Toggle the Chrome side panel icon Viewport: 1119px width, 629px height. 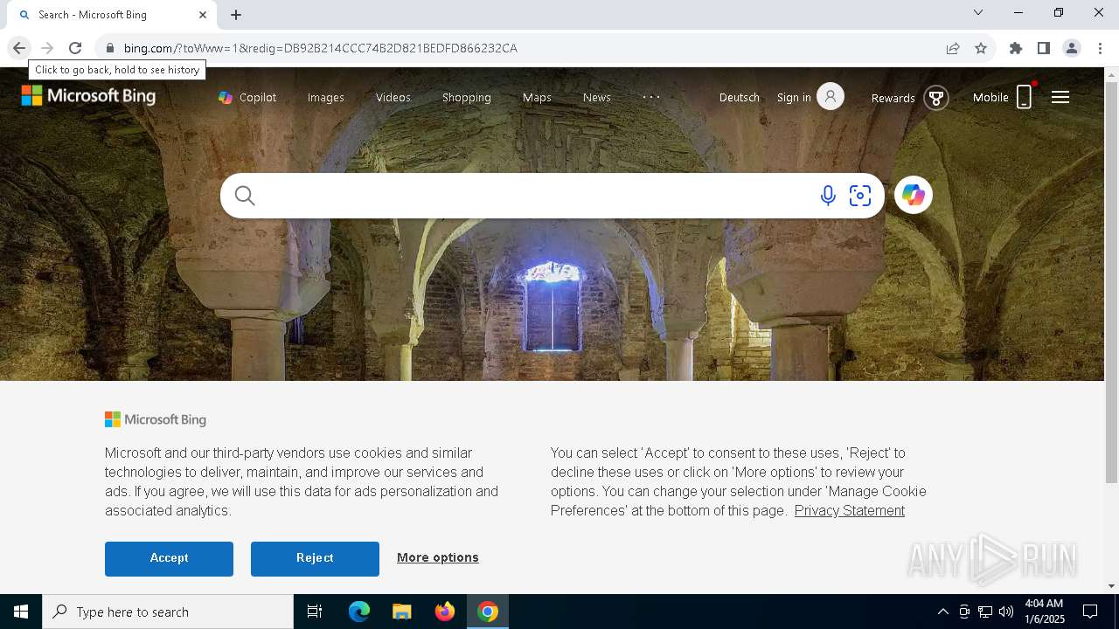[x=1044, y=48]
